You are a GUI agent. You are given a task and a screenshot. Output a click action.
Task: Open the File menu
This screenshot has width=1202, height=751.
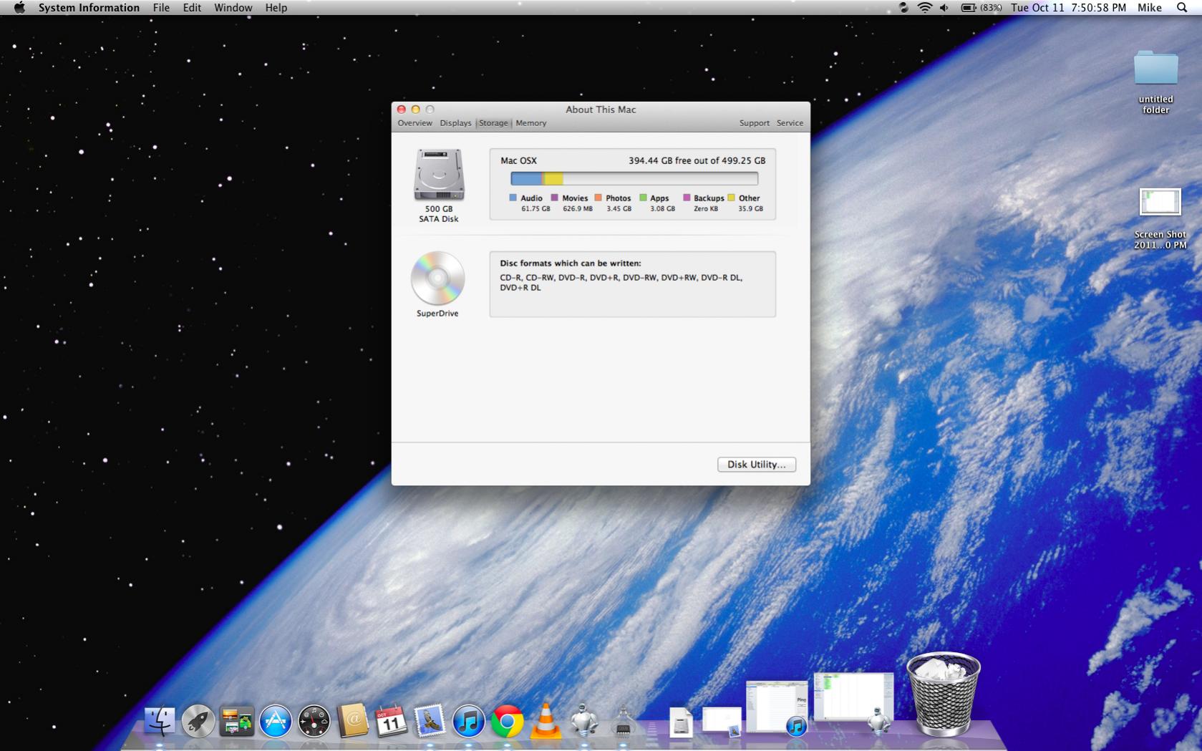[x=161, y=7]
